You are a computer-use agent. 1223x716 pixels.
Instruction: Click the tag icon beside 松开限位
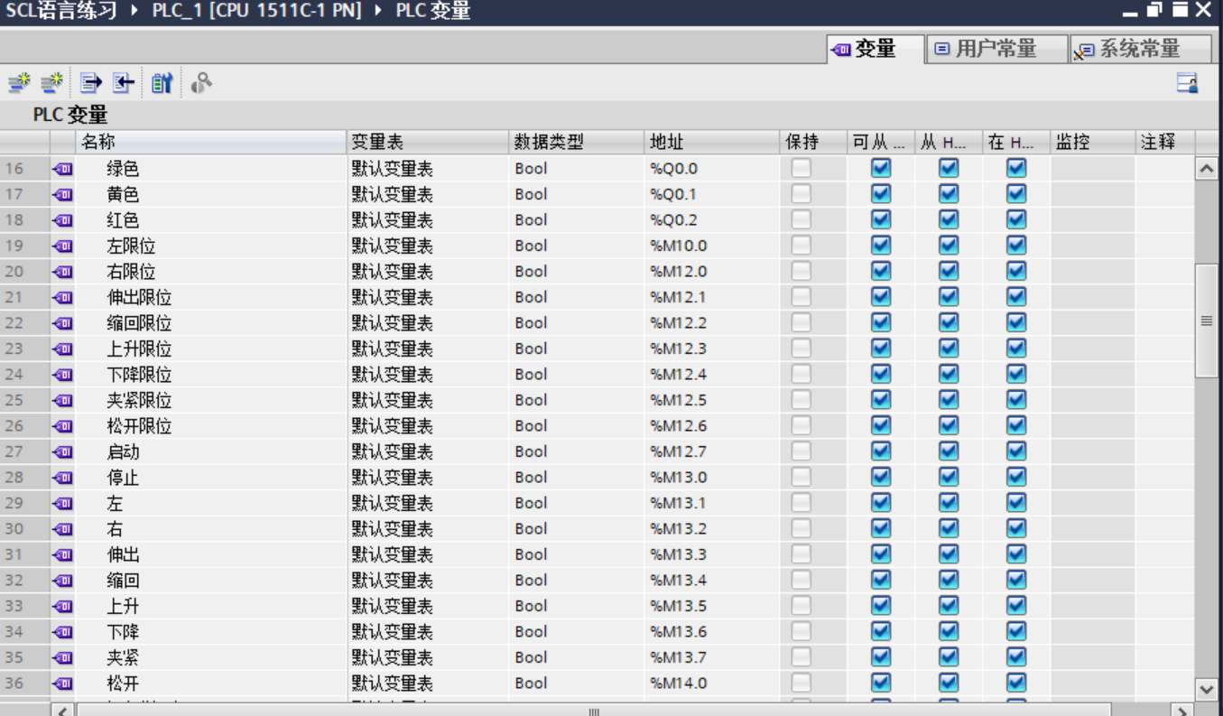[62, 426]
